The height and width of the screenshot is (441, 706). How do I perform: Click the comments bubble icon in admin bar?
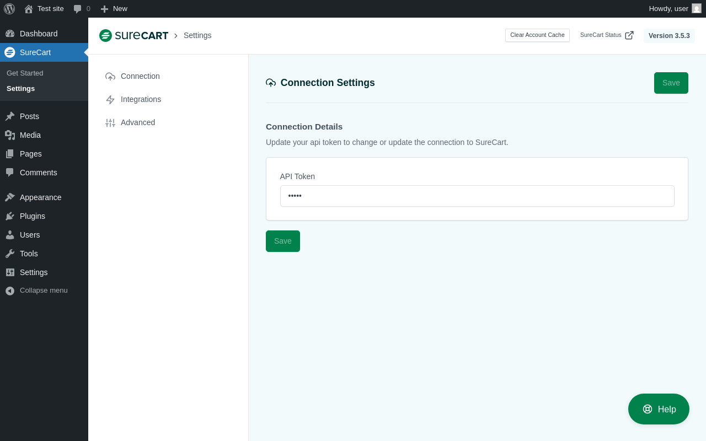click(78, 9)
